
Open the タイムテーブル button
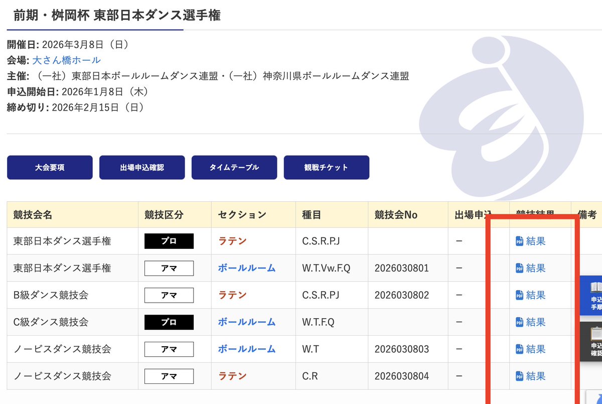coord(234,168)
